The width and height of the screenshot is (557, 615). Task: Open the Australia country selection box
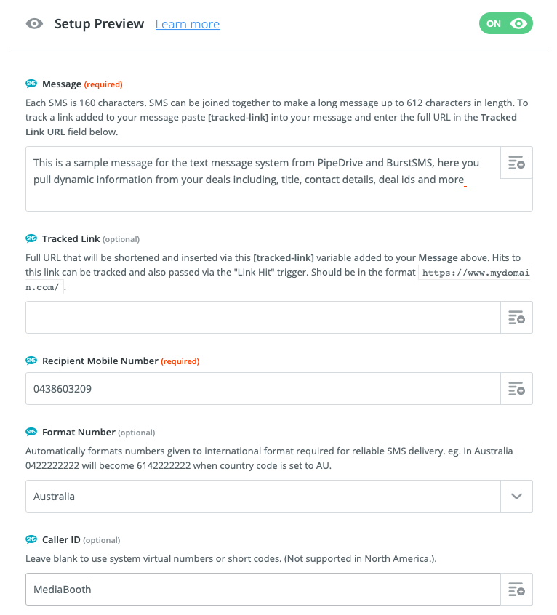point(263,497)
